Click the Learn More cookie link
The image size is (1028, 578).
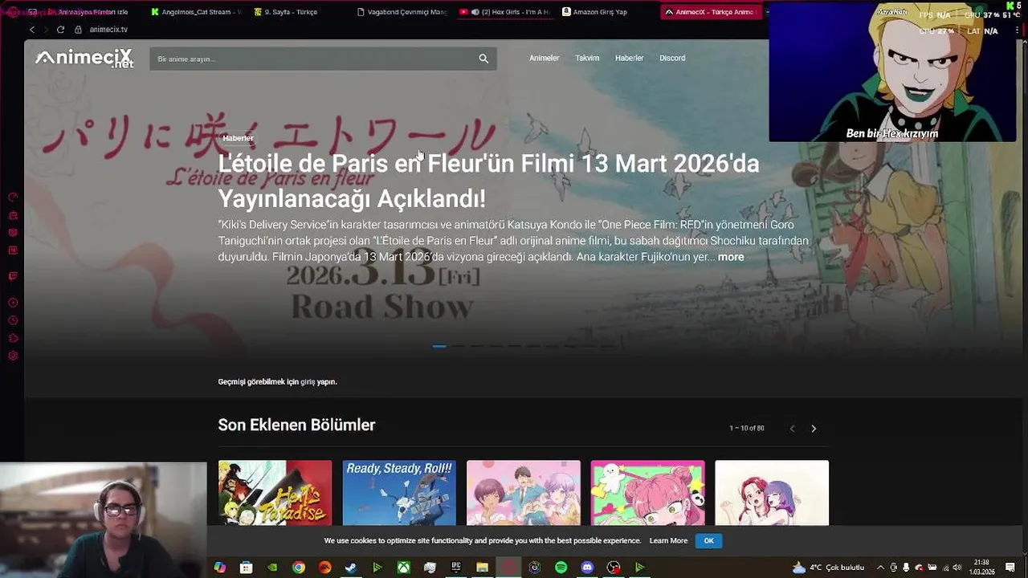click(x=668, y=541)
